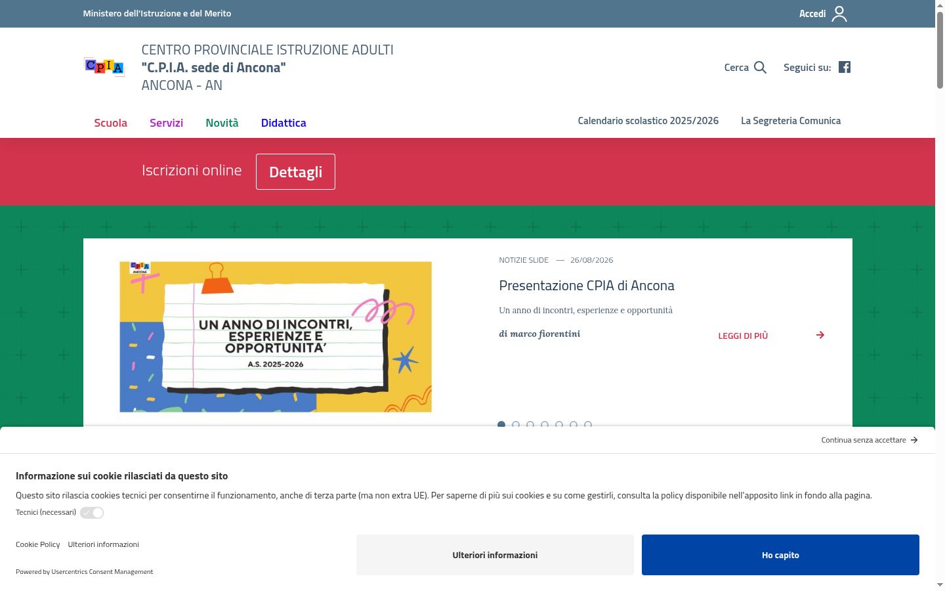
Task: Click the author name marco fiorentini
Action: click(545, 334)
